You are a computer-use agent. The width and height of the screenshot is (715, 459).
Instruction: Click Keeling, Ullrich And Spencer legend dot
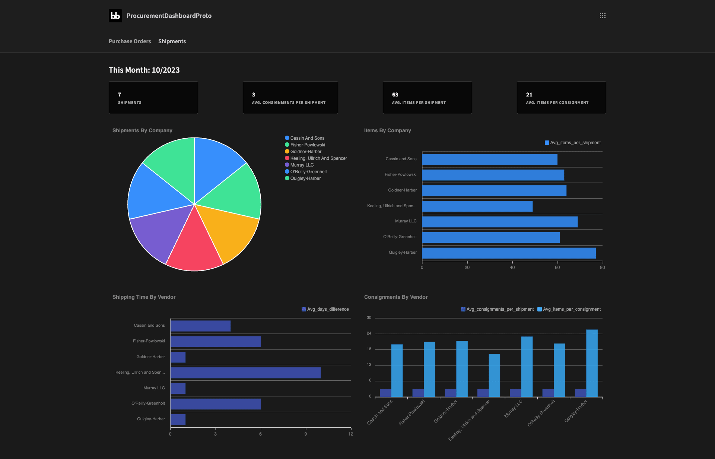(x=287, y=158)
